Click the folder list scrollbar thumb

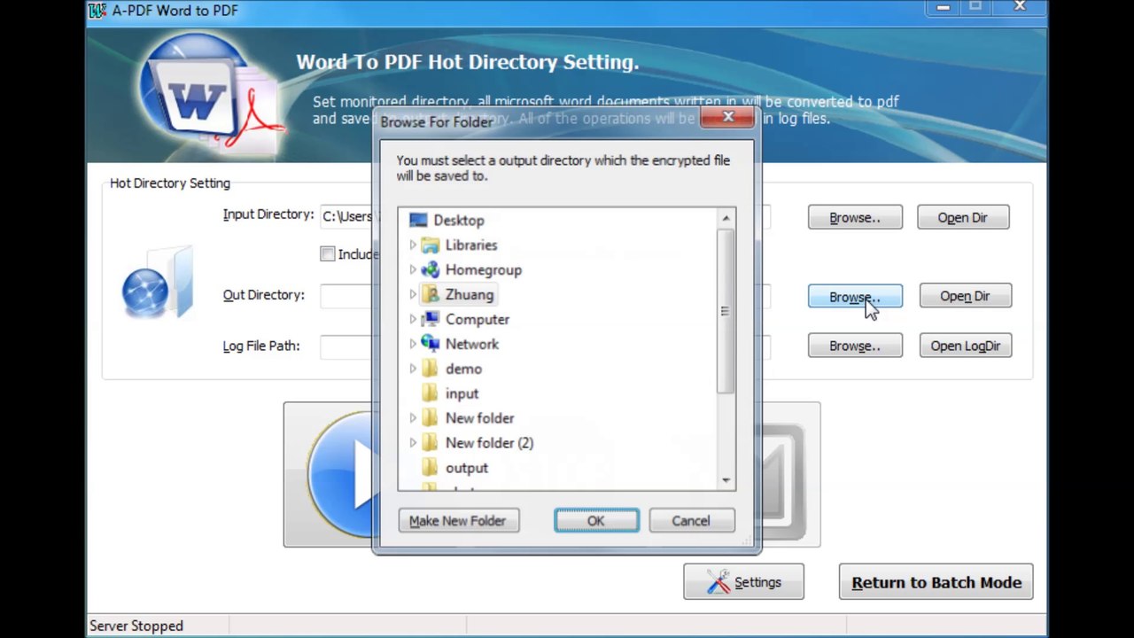tap(726, 311)
